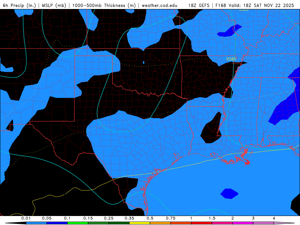Select the dark blue 0.05–0.1 legend swatch

point(57,223)
